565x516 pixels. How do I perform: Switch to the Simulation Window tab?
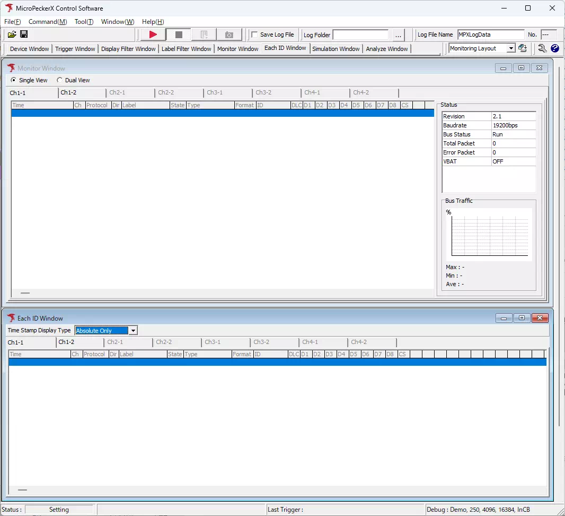pos(336,48)
